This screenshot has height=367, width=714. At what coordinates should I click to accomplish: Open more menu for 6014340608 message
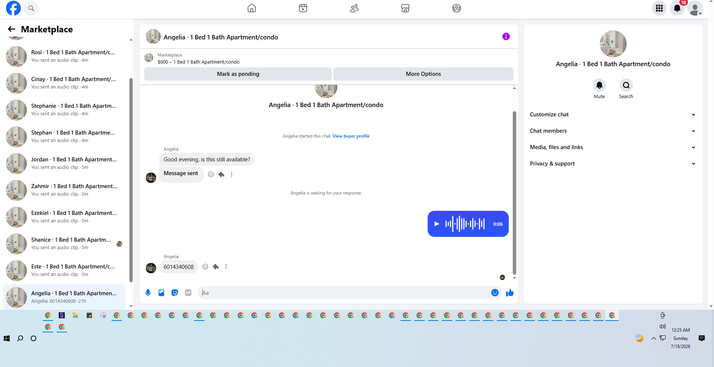point(226,267)
